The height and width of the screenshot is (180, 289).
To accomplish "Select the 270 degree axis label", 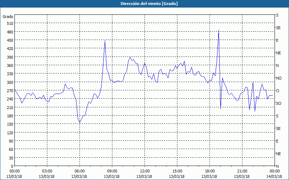I will pos(10,91).
